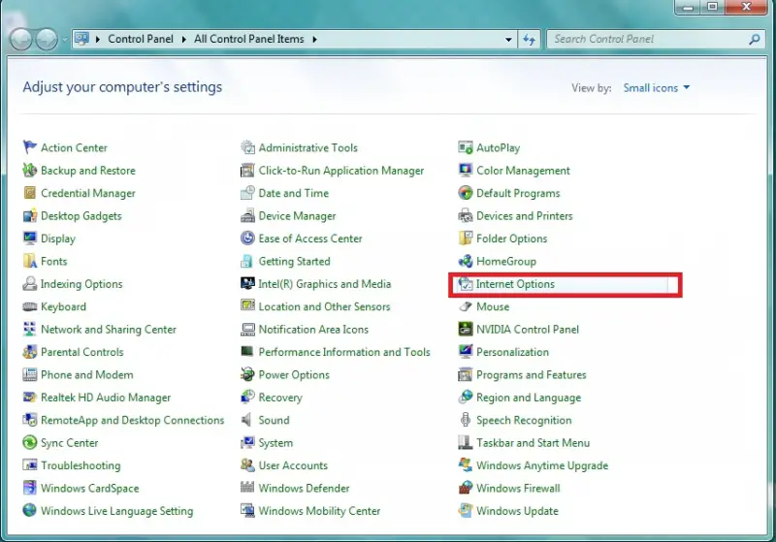Viewport: 776px width, 542px height.
Task: Open Programs and Features link
Action: (531, 375)
